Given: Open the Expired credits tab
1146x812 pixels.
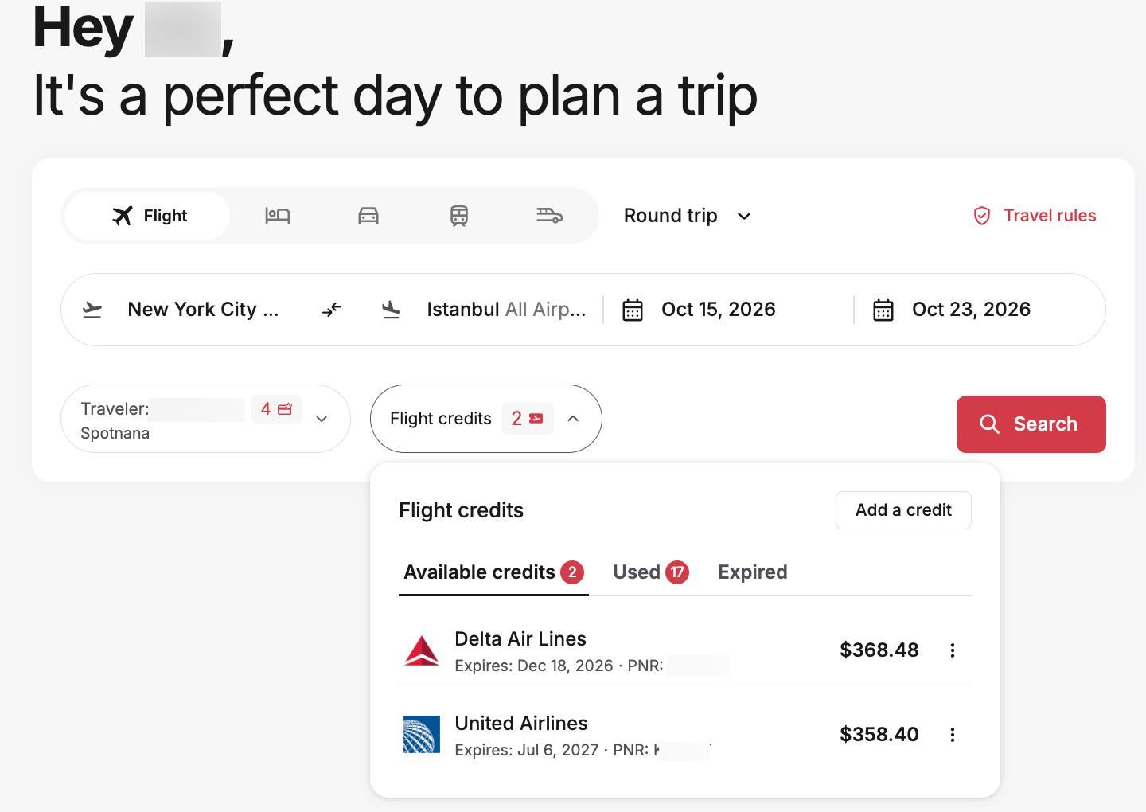Looking at the screenshot, I should 753,572.
